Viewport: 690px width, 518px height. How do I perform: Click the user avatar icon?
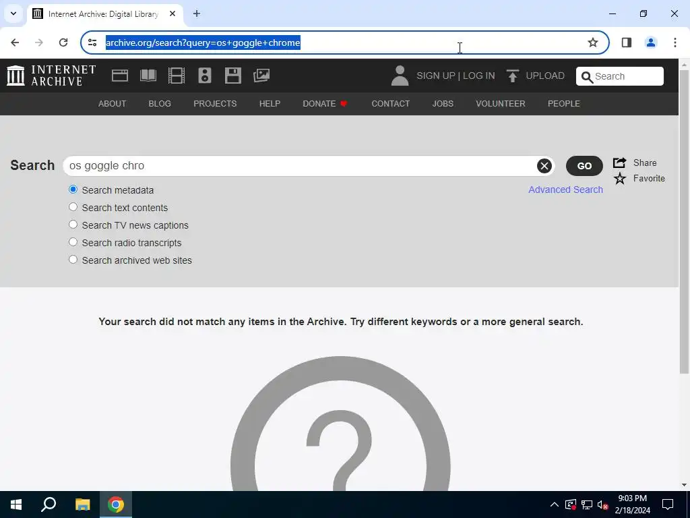point(400,76)
